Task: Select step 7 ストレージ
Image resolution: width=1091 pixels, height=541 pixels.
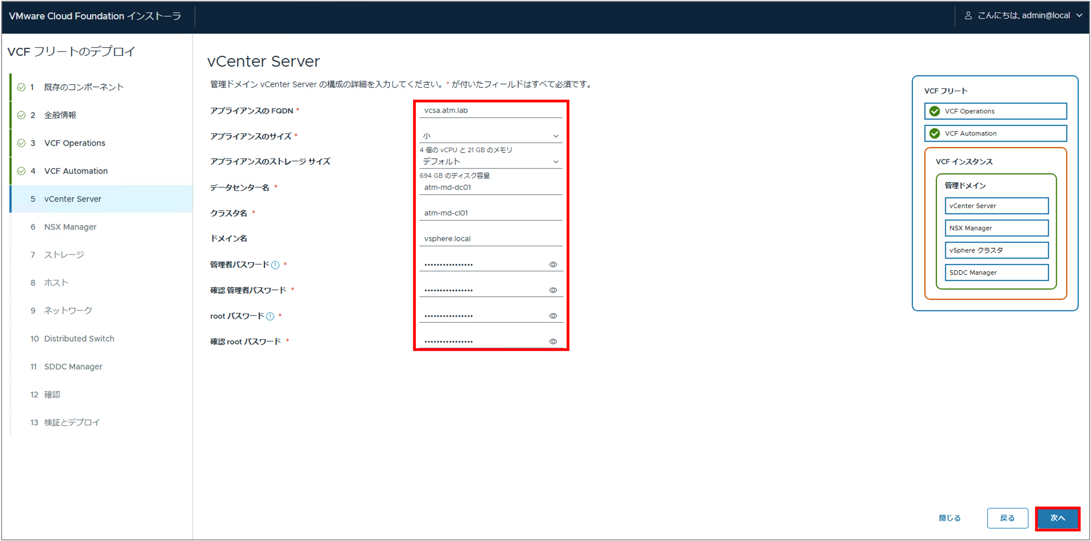Action: point(102,255)
